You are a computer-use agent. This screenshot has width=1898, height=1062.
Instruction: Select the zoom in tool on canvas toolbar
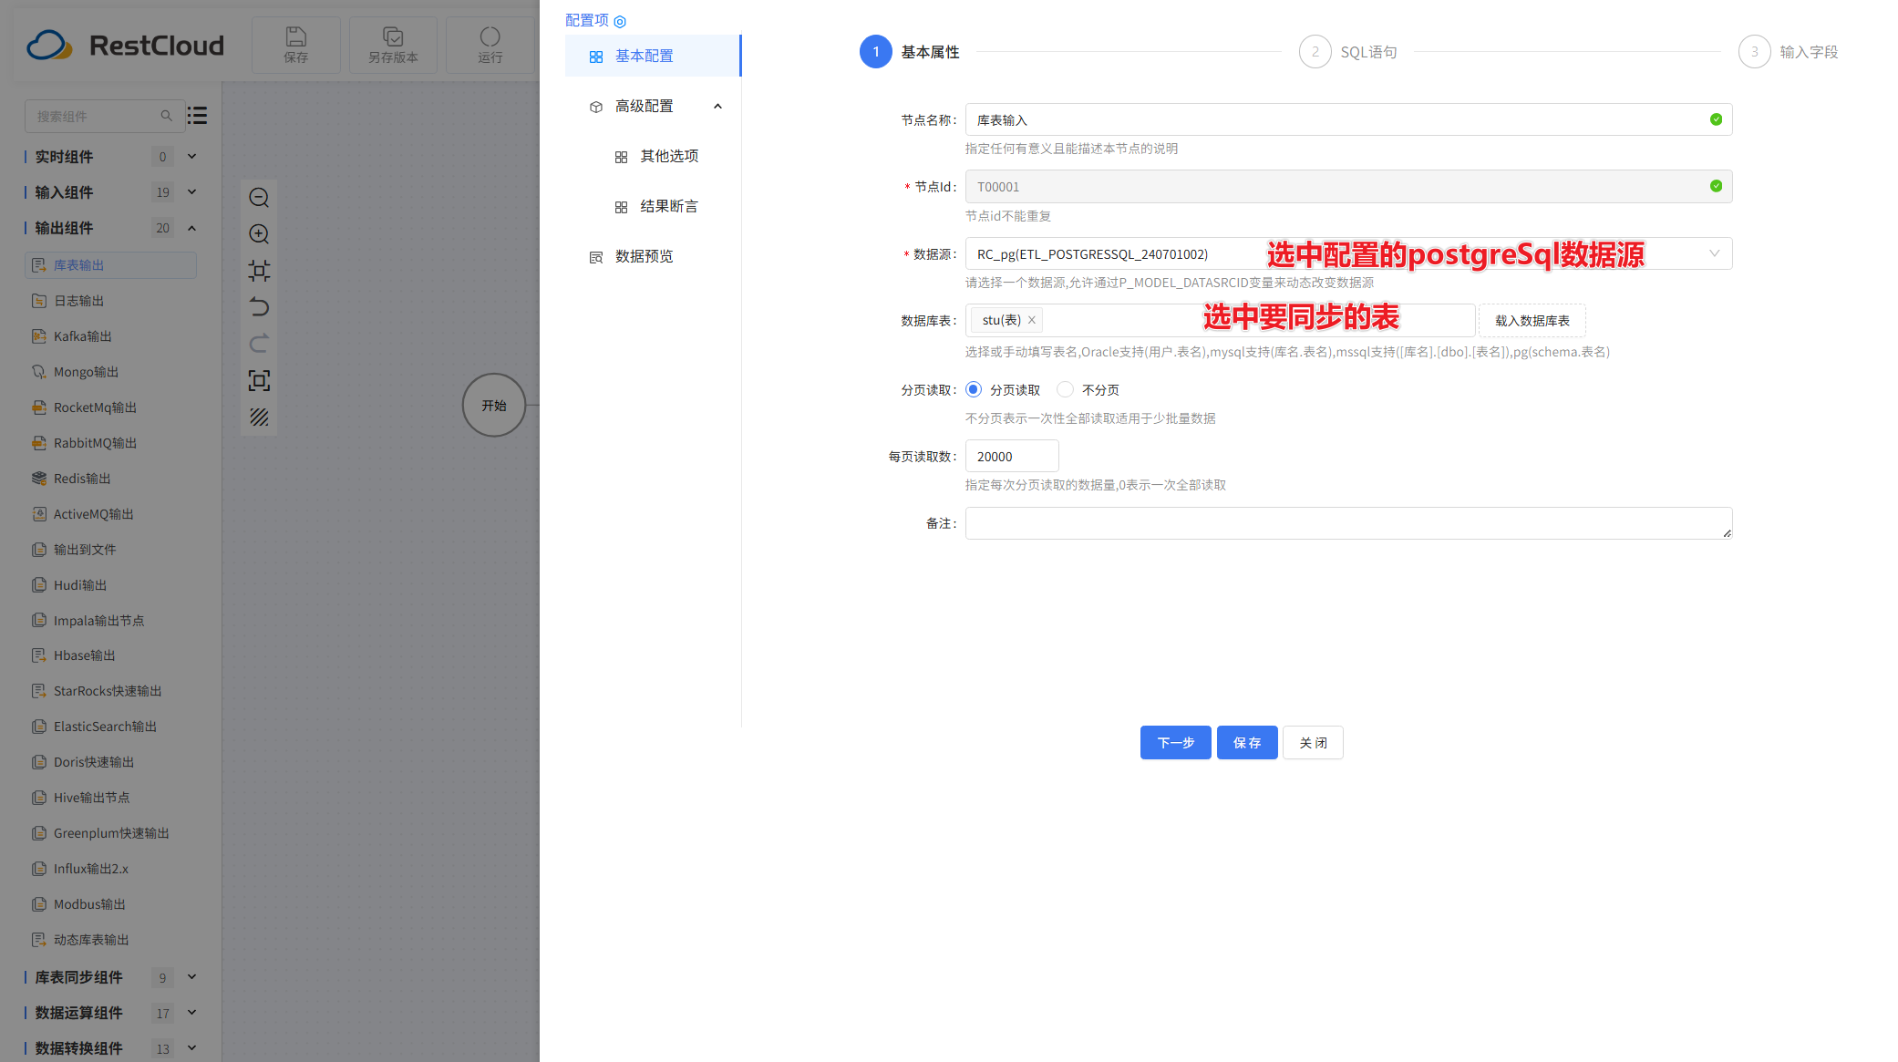[x=259, y=233]
